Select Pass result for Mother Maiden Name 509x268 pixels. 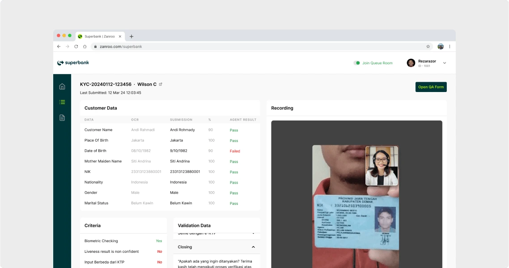pos(234,161)
